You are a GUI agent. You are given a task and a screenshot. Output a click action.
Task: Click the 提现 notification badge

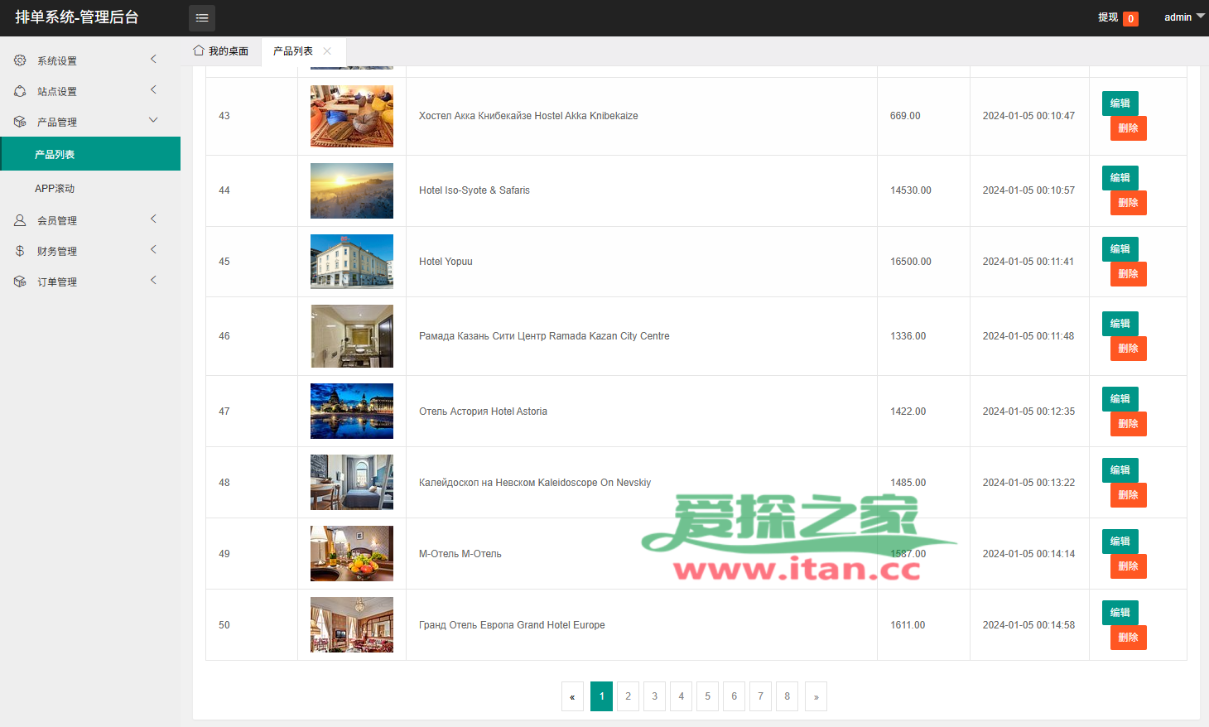point(1130,18)
